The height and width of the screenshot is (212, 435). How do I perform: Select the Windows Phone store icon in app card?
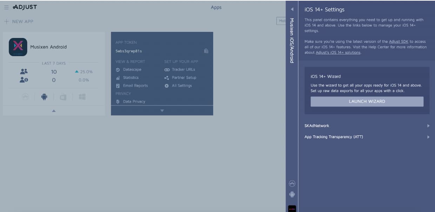63,97
